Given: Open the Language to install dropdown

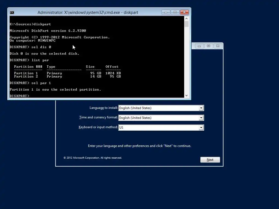Looking at the screenshot, I should [201, 108].
